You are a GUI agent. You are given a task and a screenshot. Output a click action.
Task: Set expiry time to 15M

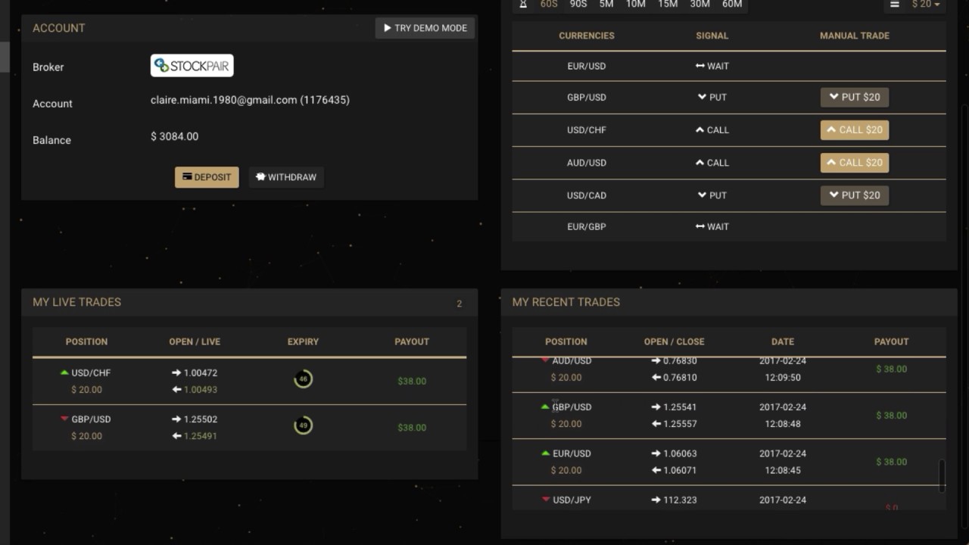click(x=668, y=4)
